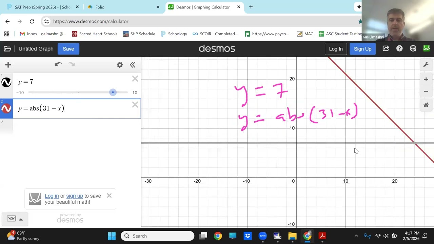Click the Sign Up button
The height and width of the screenshot is (244, 434).
(362, 49)
